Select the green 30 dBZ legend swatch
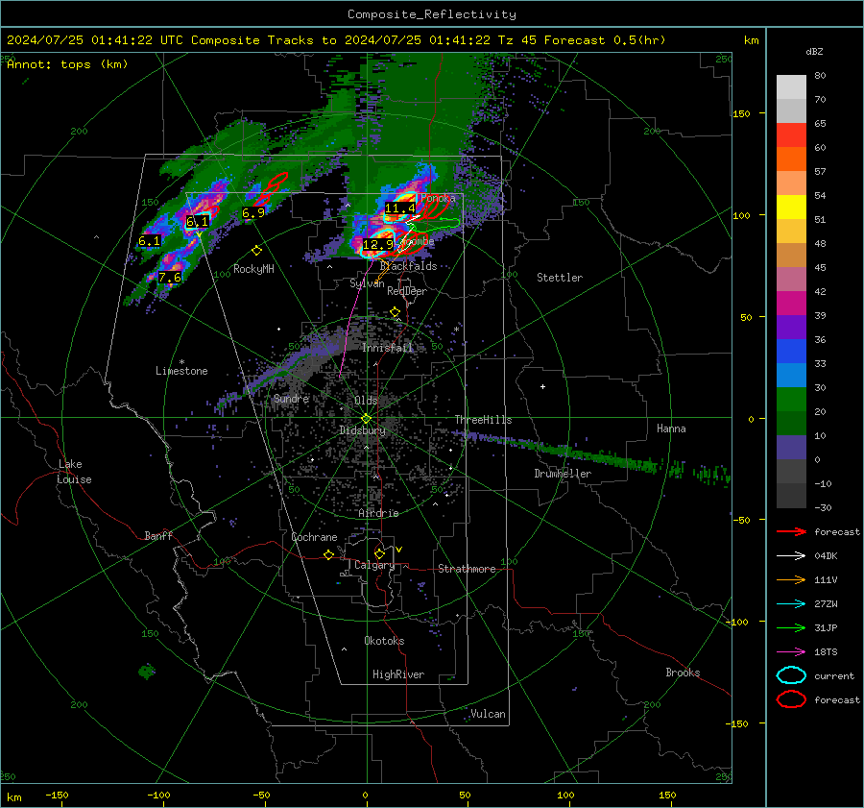This screenshot has width=864, height=808. click(x=791, y=399)
